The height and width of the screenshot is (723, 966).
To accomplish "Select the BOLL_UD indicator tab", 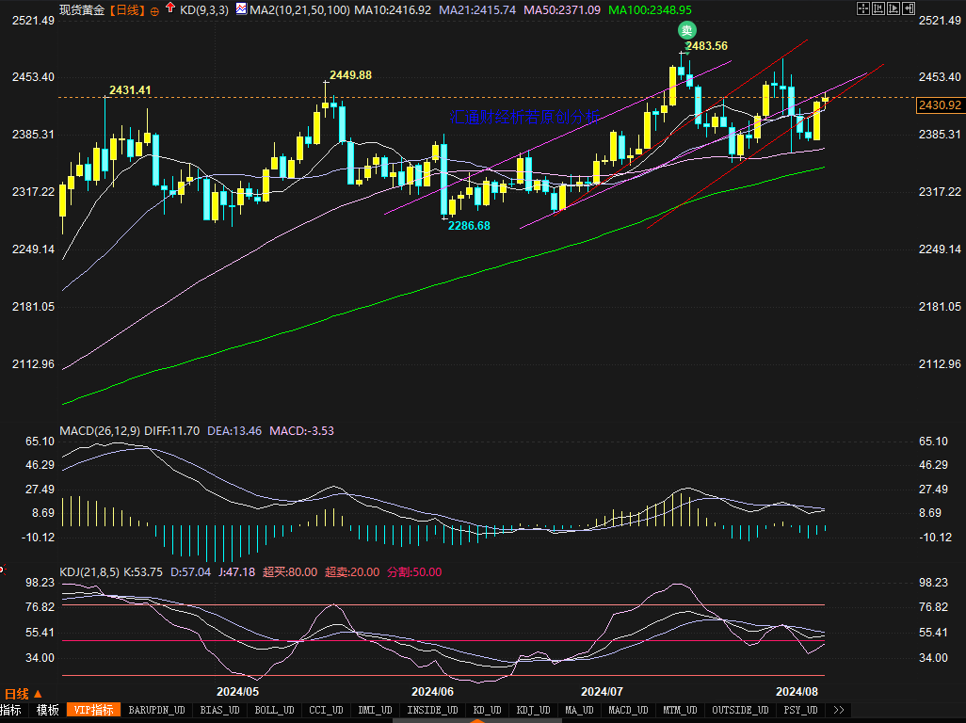I will (274, 710).
